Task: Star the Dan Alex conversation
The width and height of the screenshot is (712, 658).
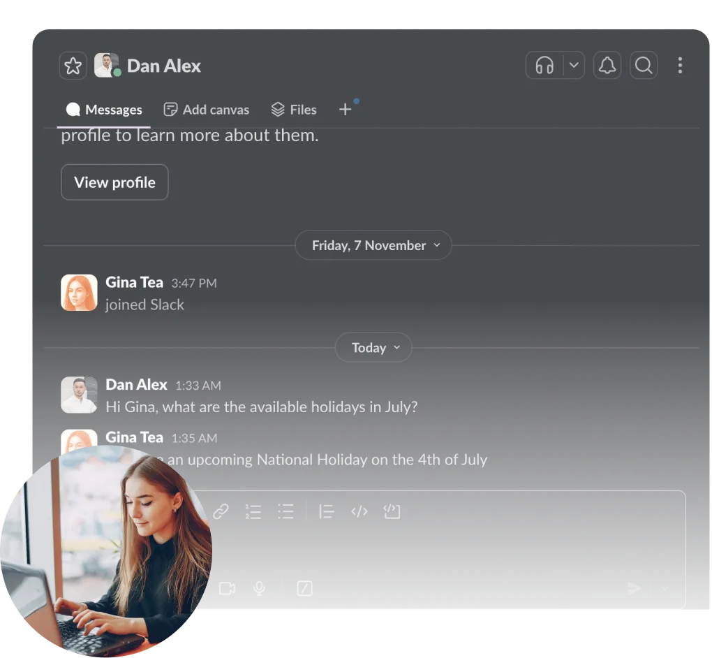Action: click(73, 66)
